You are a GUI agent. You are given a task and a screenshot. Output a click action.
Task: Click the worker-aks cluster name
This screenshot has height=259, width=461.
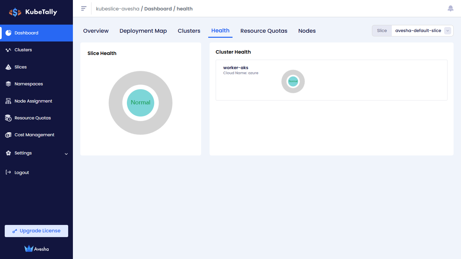click(236, 68)
